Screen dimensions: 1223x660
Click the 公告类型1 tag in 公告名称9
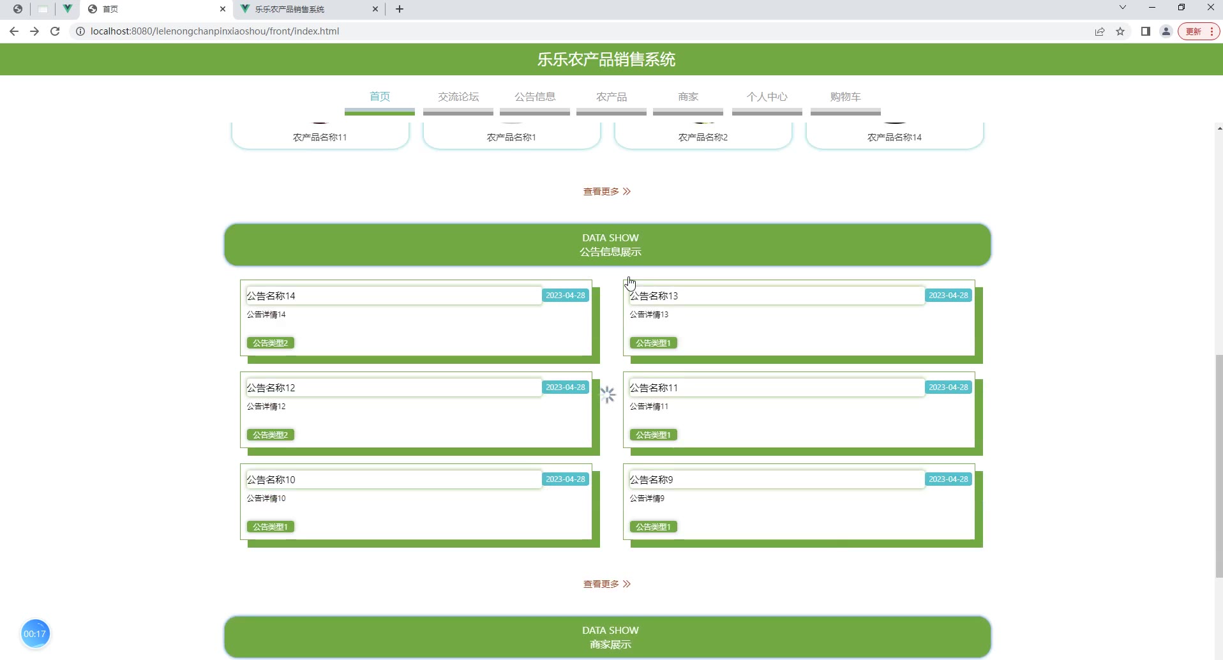click(654, 527)
